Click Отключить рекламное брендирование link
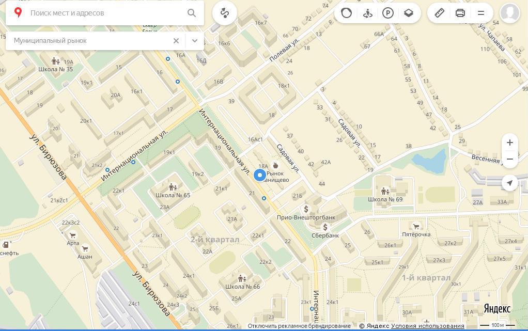 click(x=299, y=326)
